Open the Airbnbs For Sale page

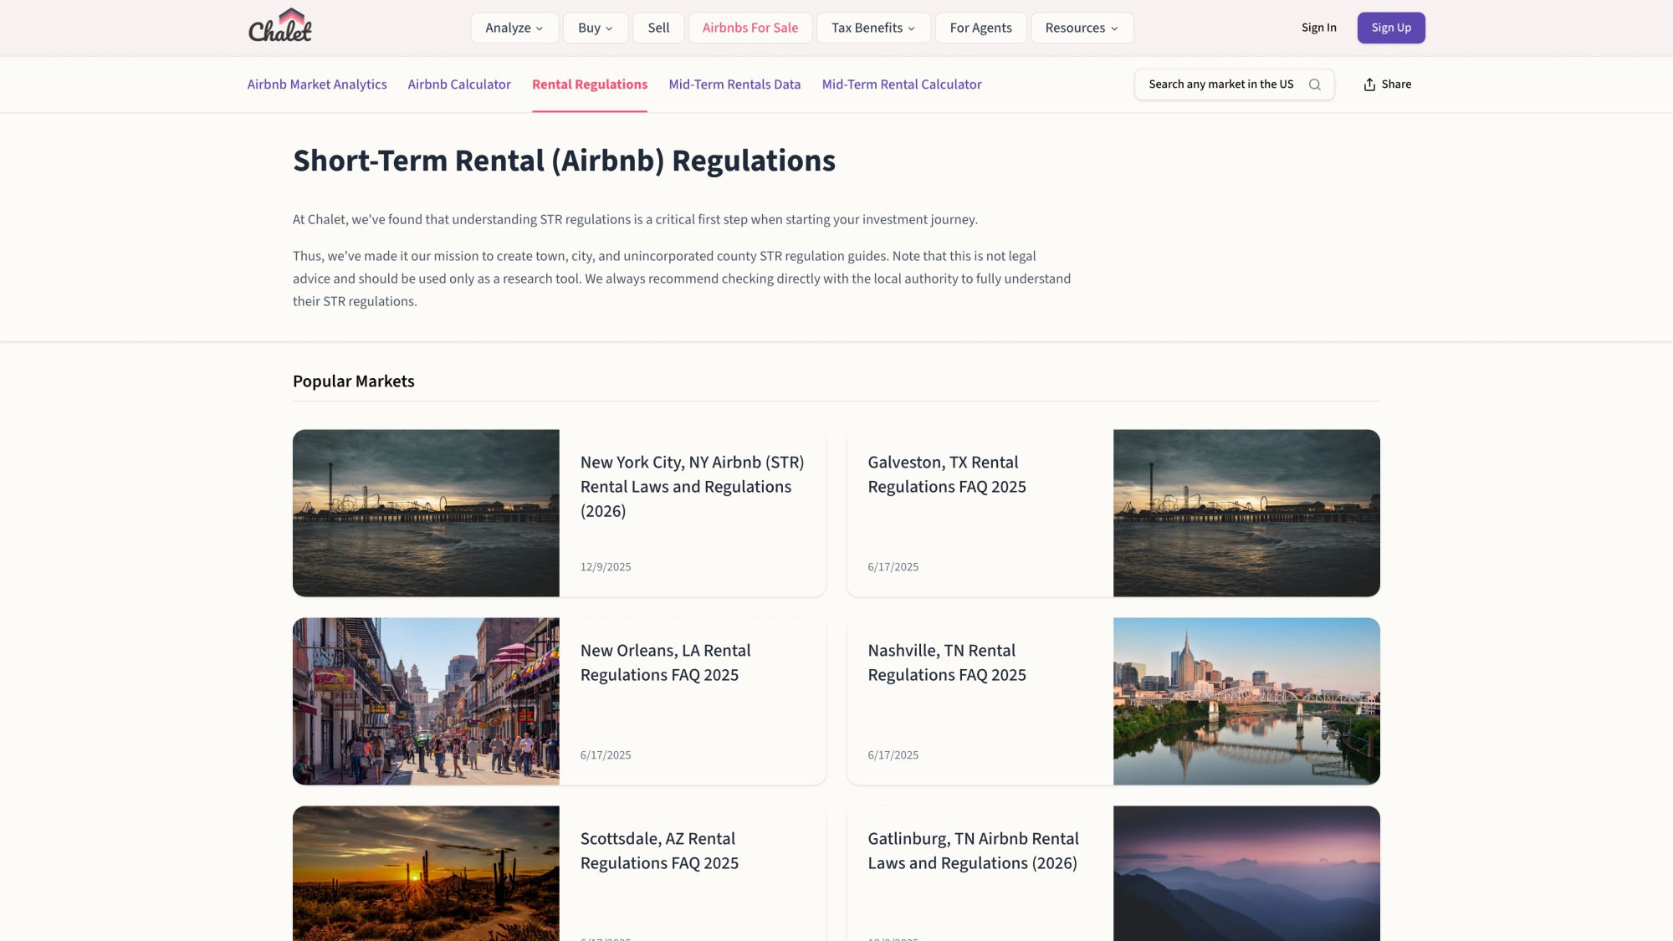(x=750, y=27)
